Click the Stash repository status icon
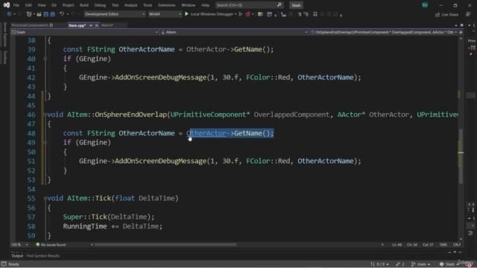 pyautogui.click(x=441, y=264)
